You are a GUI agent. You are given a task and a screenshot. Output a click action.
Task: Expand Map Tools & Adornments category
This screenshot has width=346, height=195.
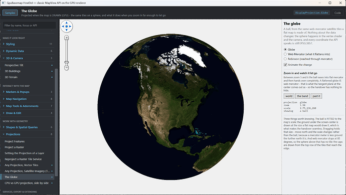click(28, 106)
